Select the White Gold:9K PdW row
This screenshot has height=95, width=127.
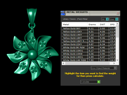coord(89,47)
